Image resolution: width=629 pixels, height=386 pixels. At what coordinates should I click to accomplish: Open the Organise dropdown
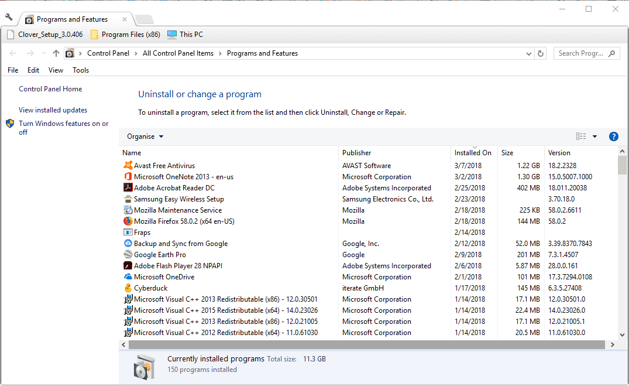pos(145,136)
